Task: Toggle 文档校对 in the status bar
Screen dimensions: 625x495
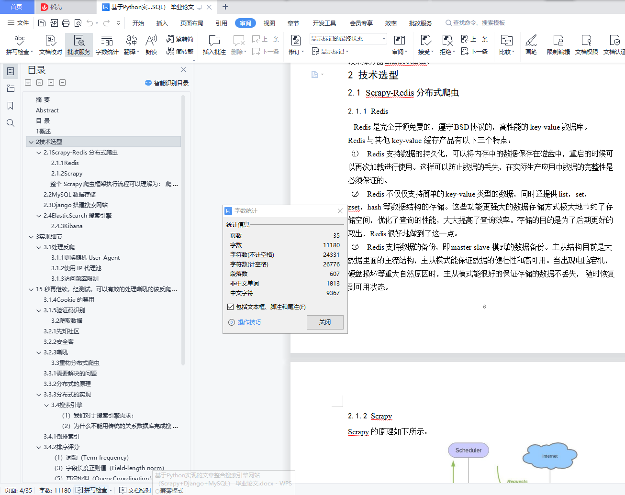Action: [x=135, y=490]
